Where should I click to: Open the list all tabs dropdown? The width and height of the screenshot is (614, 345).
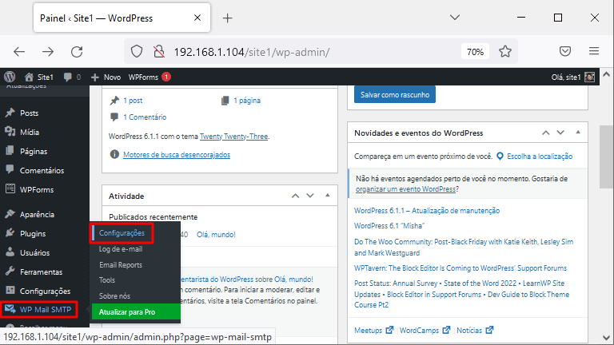click(455, 18)
